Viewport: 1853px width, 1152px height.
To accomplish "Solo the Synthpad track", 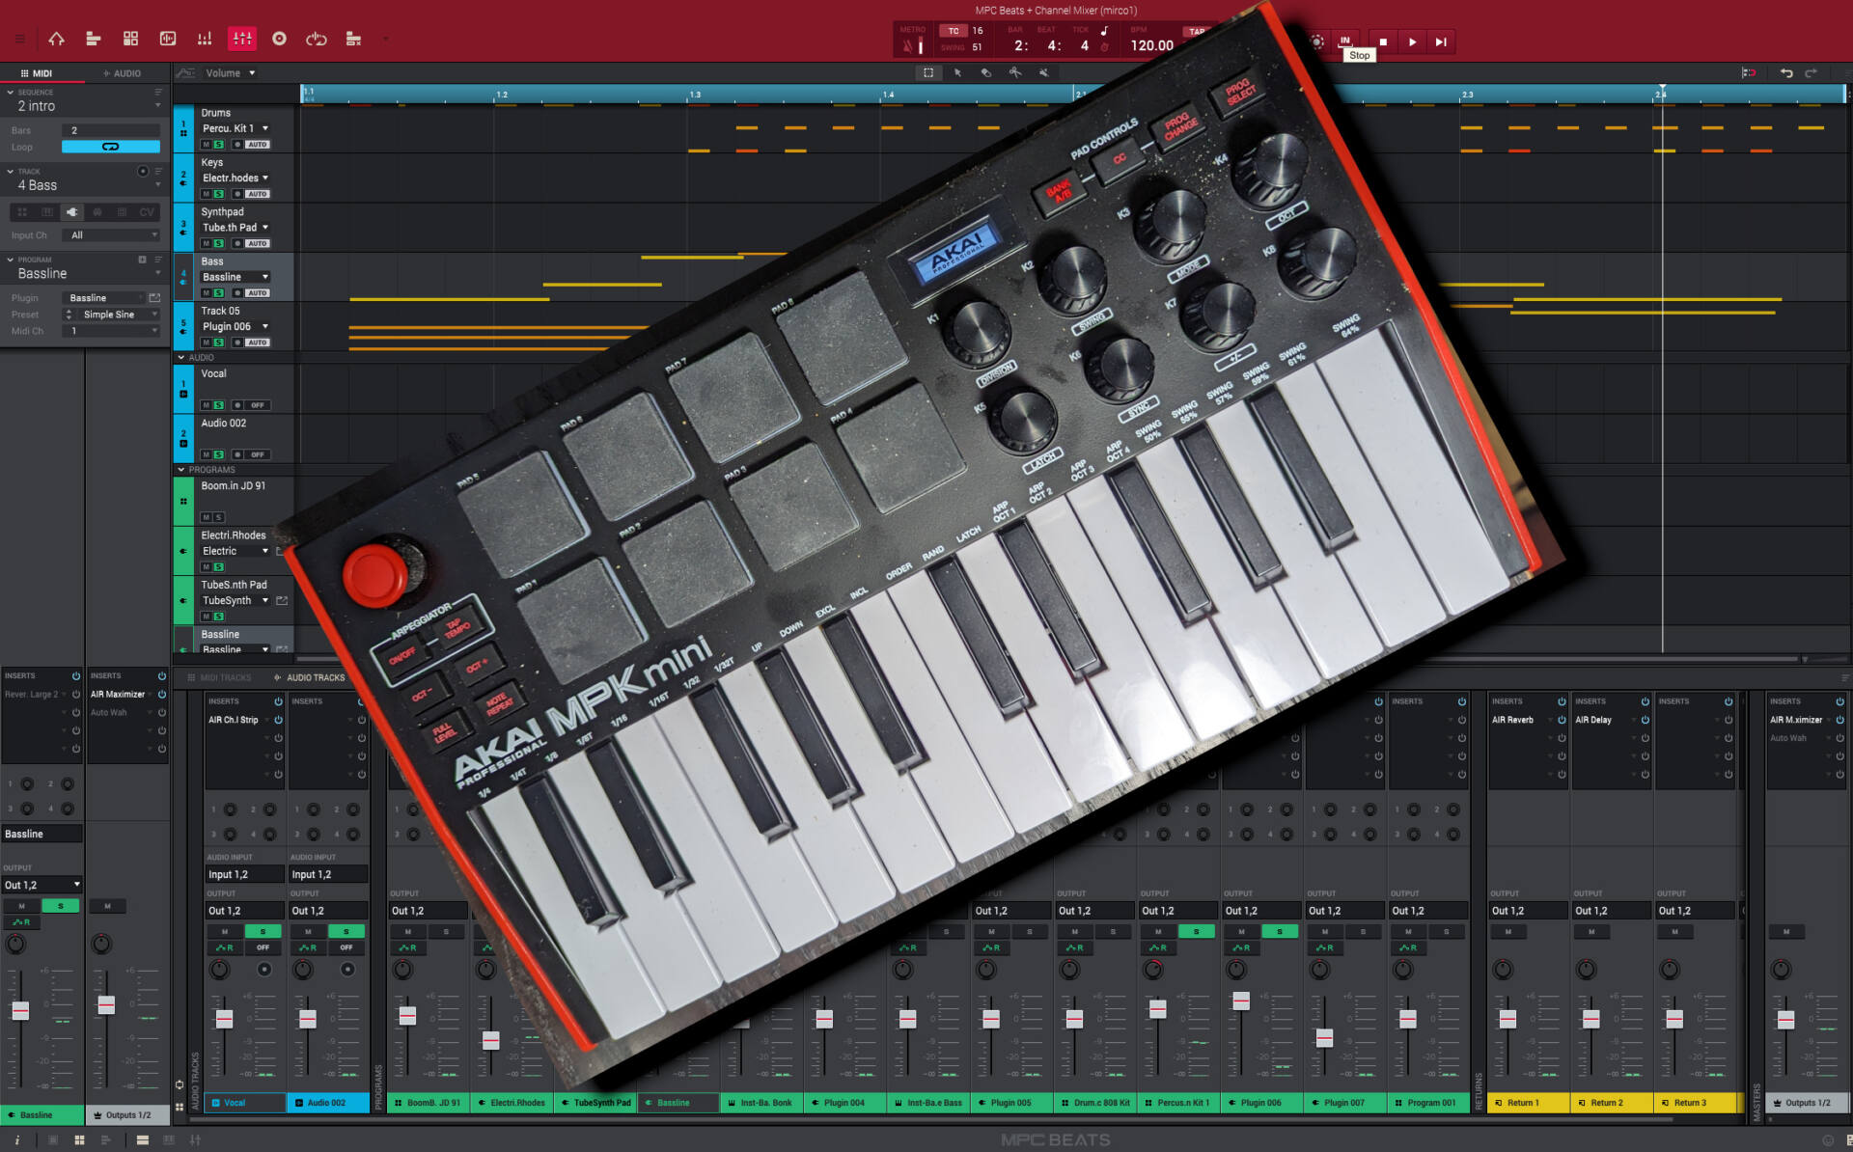I will click(219, 243).
